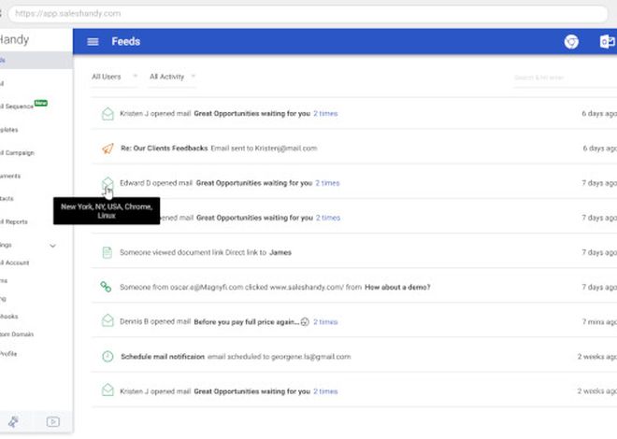Screen dimensions: 617x439
Task: Click Email sent to Kristenj@mail.com text
Action: pos(264,149)
